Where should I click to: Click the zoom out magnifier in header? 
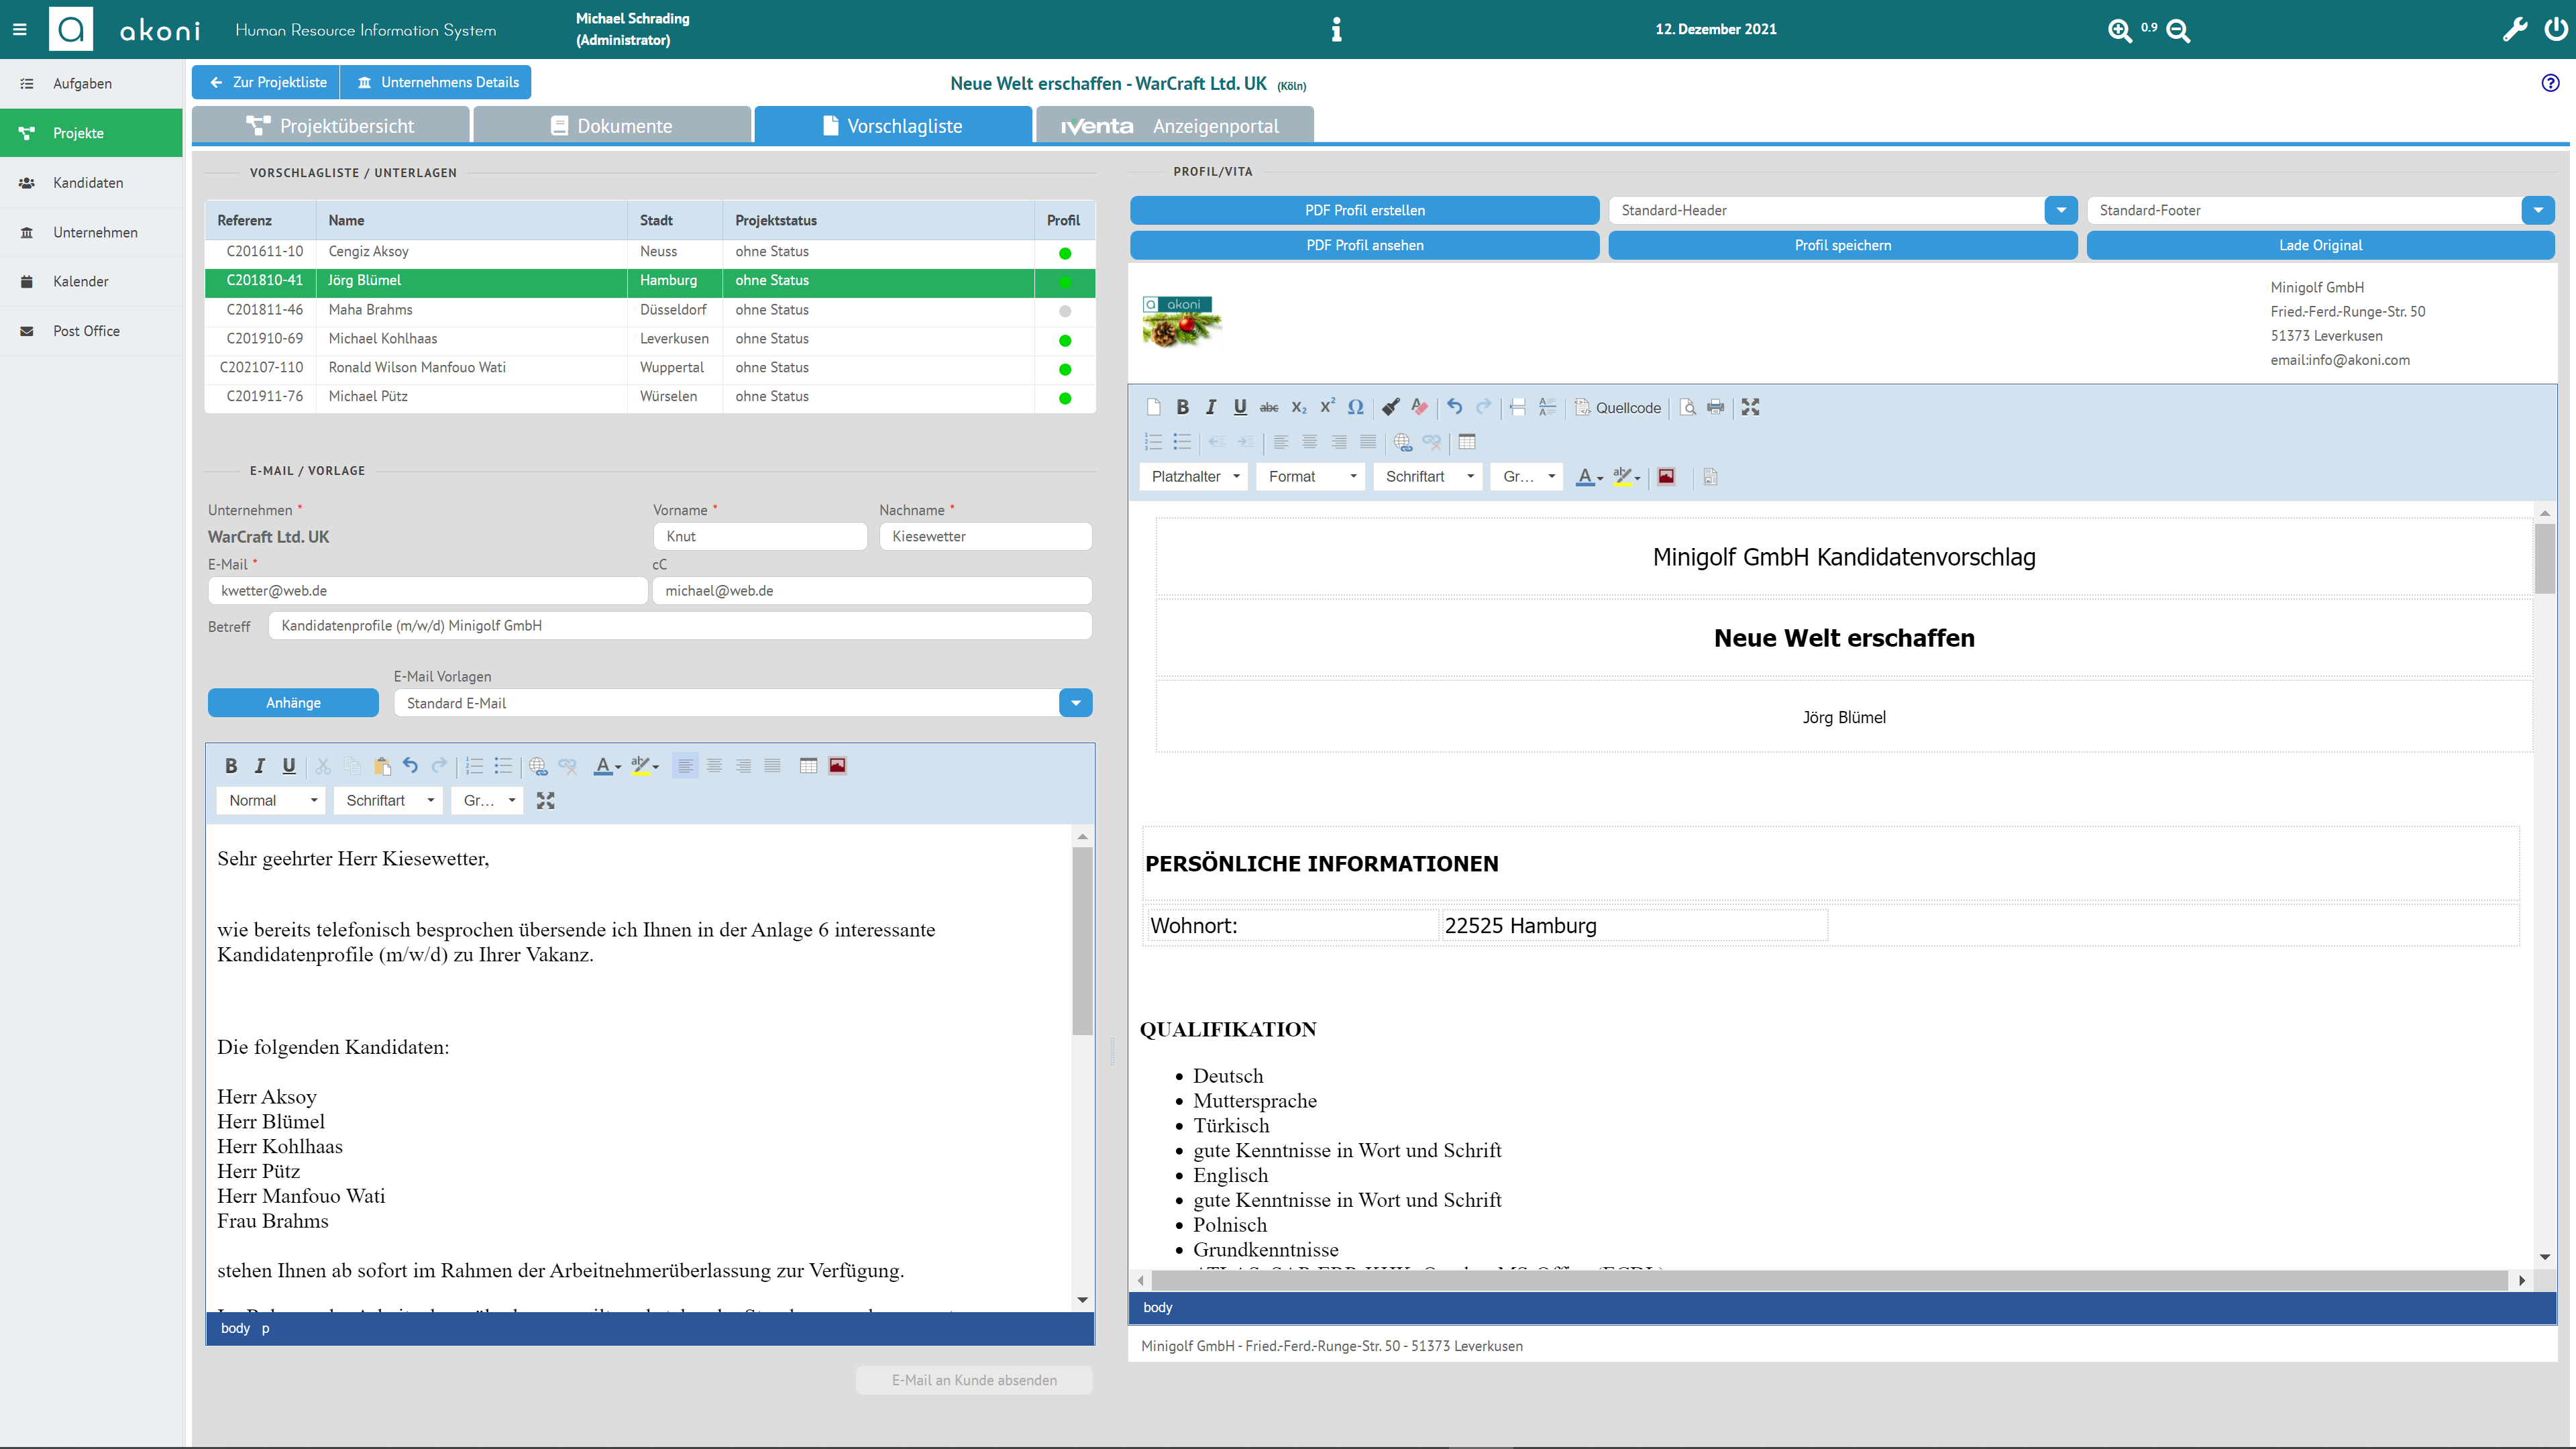pos(2178,30)
